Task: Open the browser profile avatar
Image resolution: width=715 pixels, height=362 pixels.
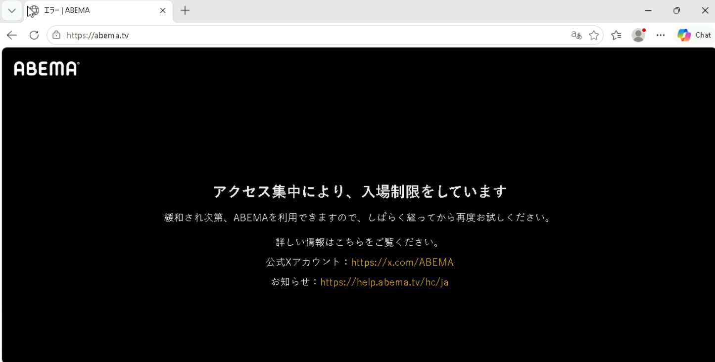Action: point(639,35)
